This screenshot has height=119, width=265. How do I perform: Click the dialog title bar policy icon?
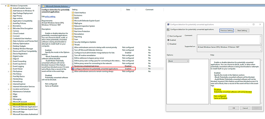[x=168, y=24]
